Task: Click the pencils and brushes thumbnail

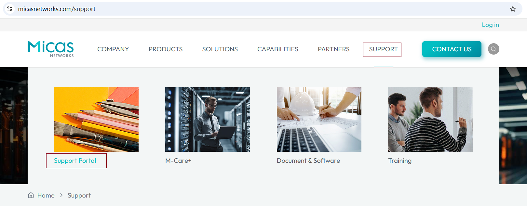Action: (x=96, y=119)
